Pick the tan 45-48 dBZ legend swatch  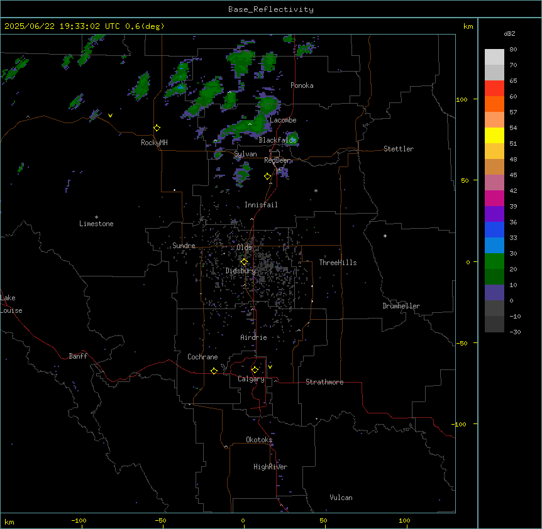(x=494, y=166)
